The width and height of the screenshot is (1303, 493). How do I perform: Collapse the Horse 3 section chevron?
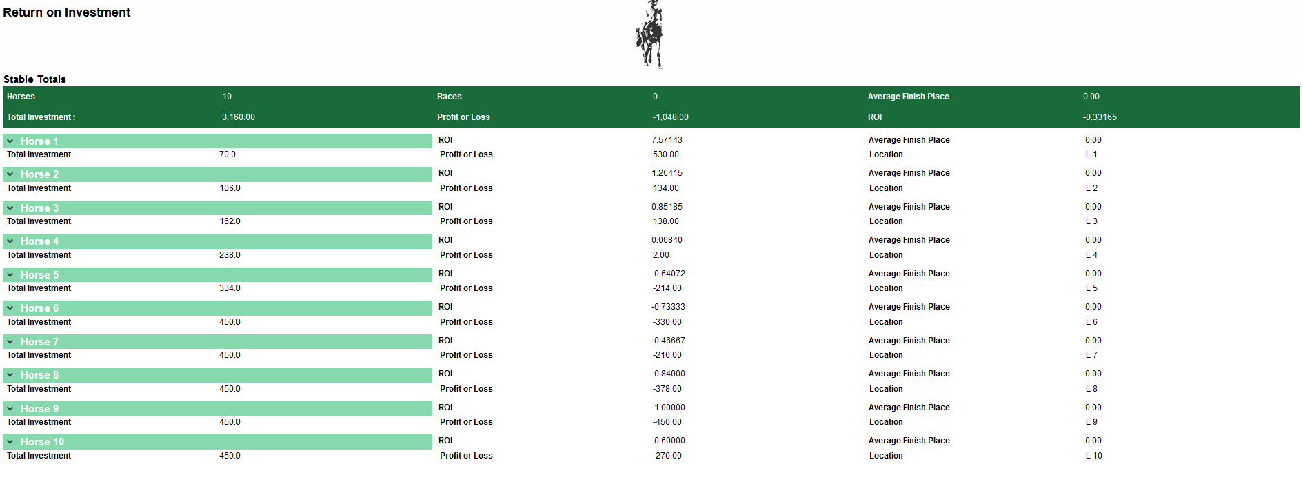click(10, 208)
